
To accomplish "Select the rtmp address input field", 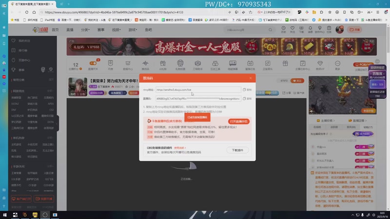I will click(198, 90).
